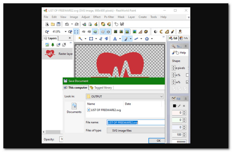Click the new document icon in toolbar
232x152 pixels.
click(x=47, y=24)
